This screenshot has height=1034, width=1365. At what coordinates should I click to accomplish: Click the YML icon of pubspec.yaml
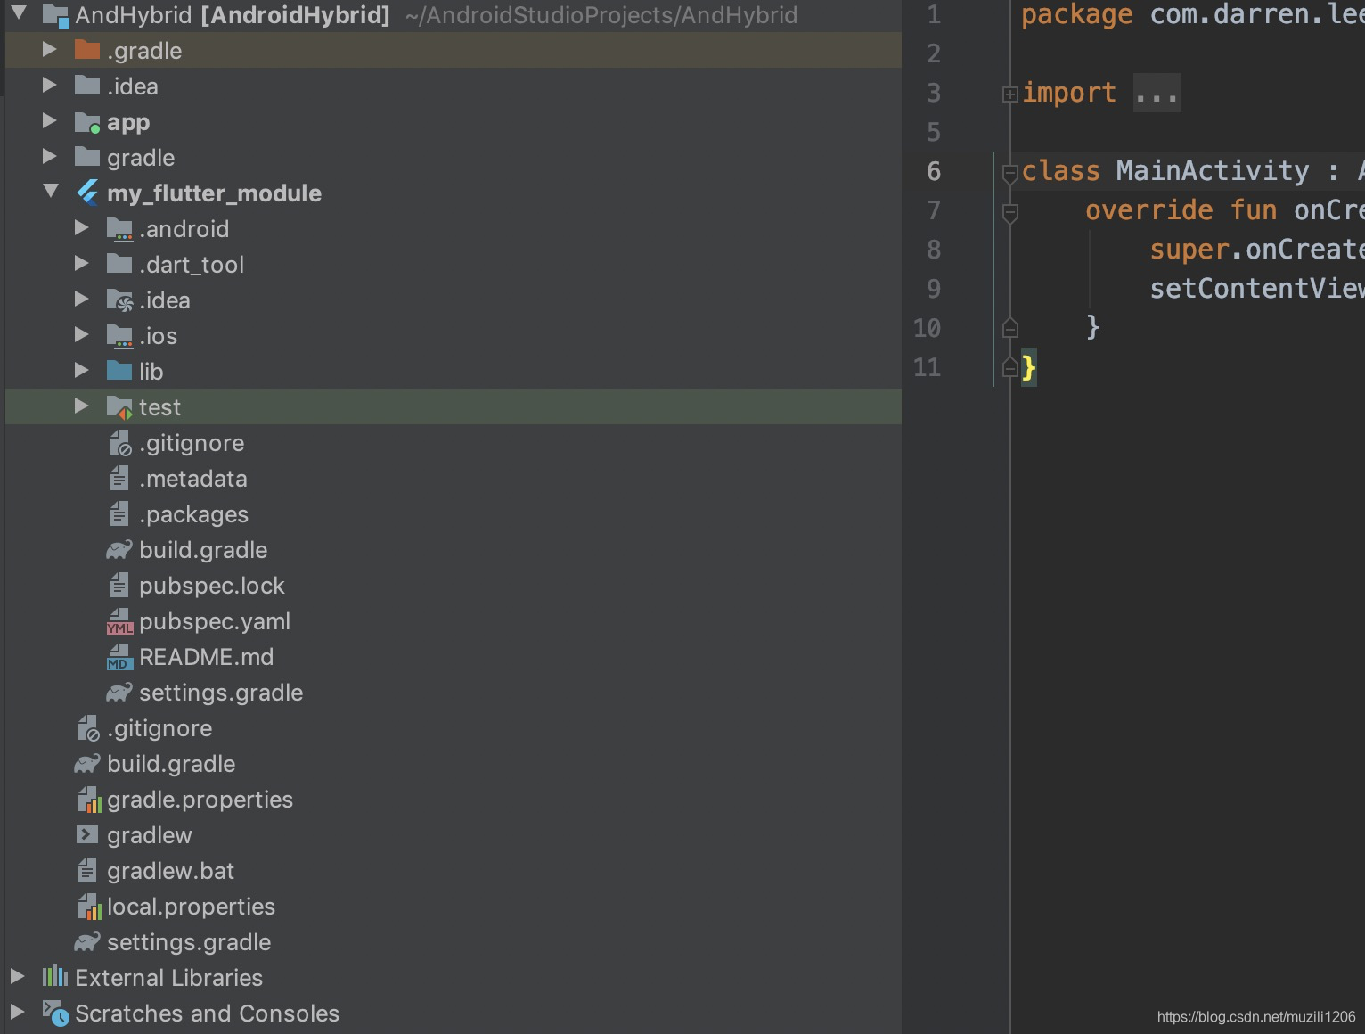coord(119,621)
